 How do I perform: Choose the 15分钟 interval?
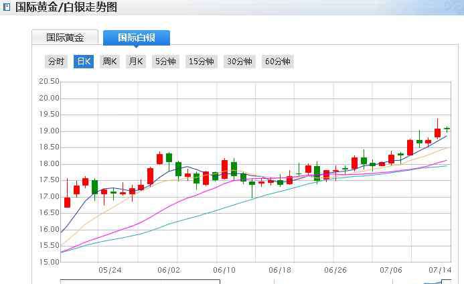(x=202, y=62)
